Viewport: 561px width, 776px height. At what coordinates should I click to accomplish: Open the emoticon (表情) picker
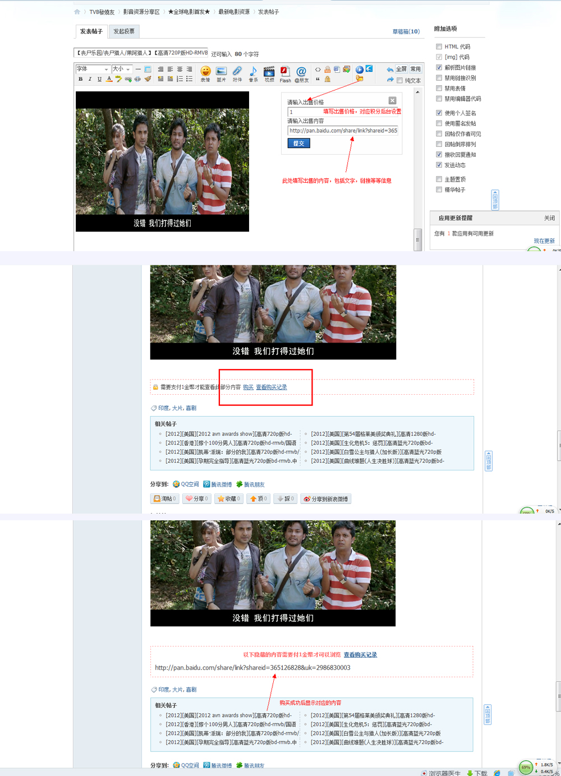[205, 73]
